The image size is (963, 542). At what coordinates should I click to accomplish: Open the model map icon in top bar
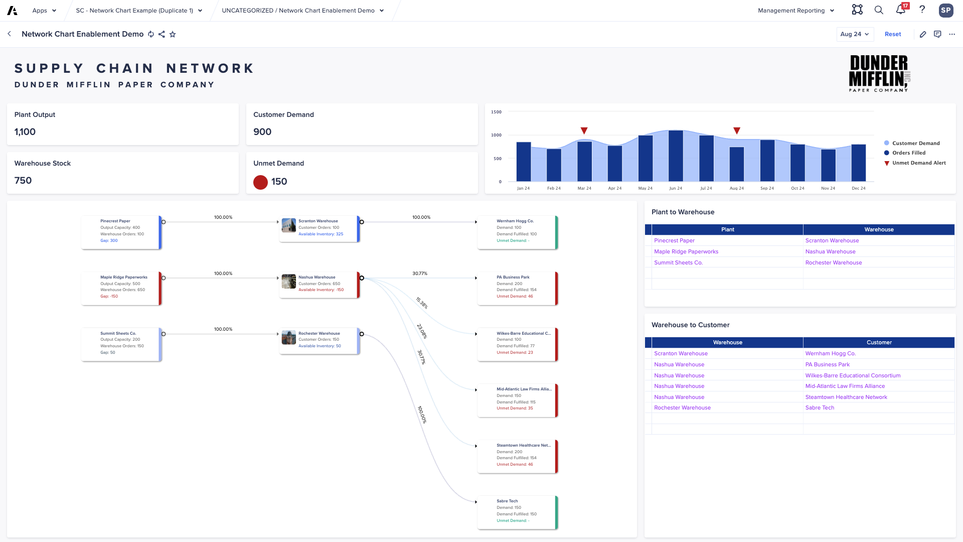pos(857,10)
